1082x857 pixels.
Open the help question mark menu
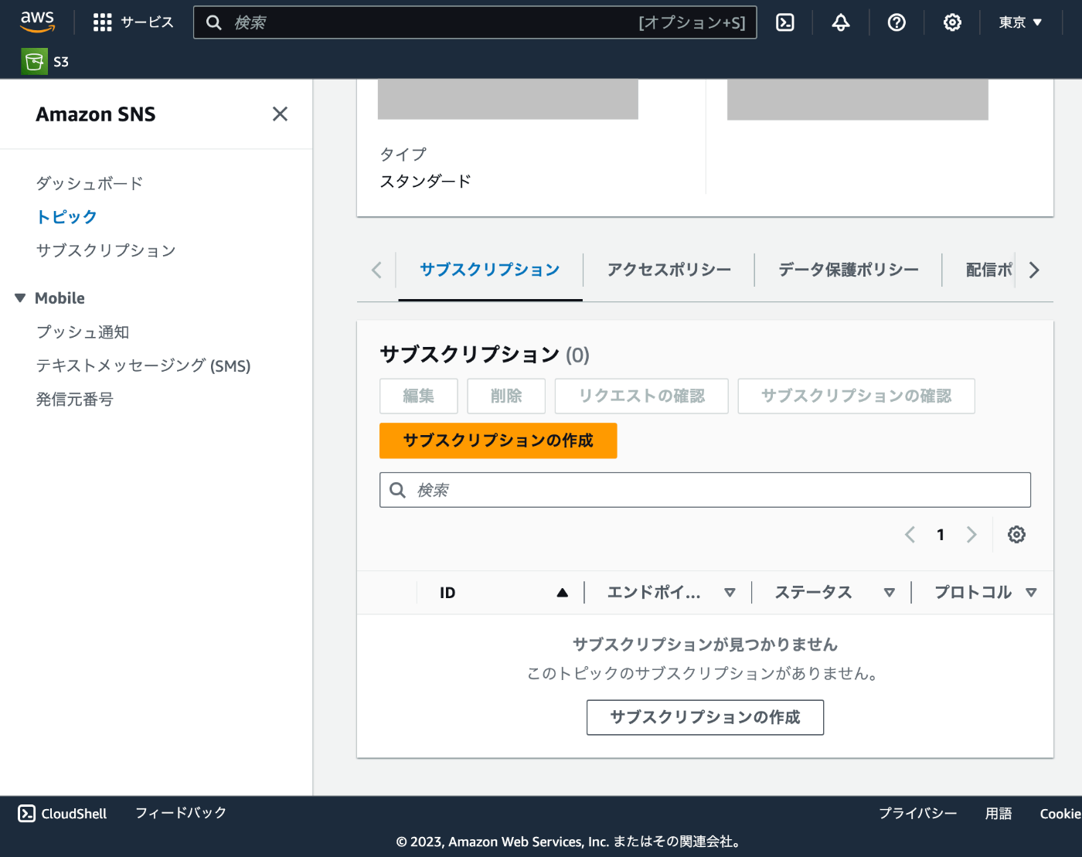point(897,22)
